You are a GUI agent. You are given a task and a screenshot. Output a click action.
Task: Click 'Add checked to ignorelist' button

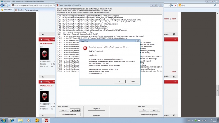tap(149, 115)
